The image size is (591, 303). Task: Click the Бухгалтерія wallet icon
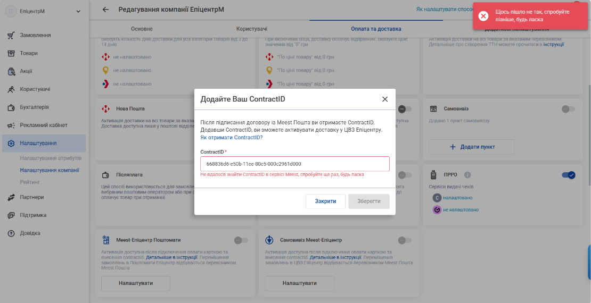[x=11, y=107]
